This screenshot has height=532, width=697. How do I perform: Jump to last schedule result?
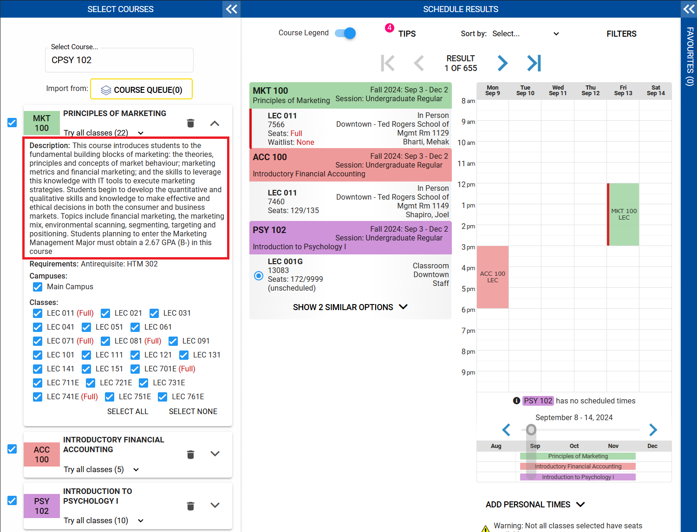click(x=534, y=63)
